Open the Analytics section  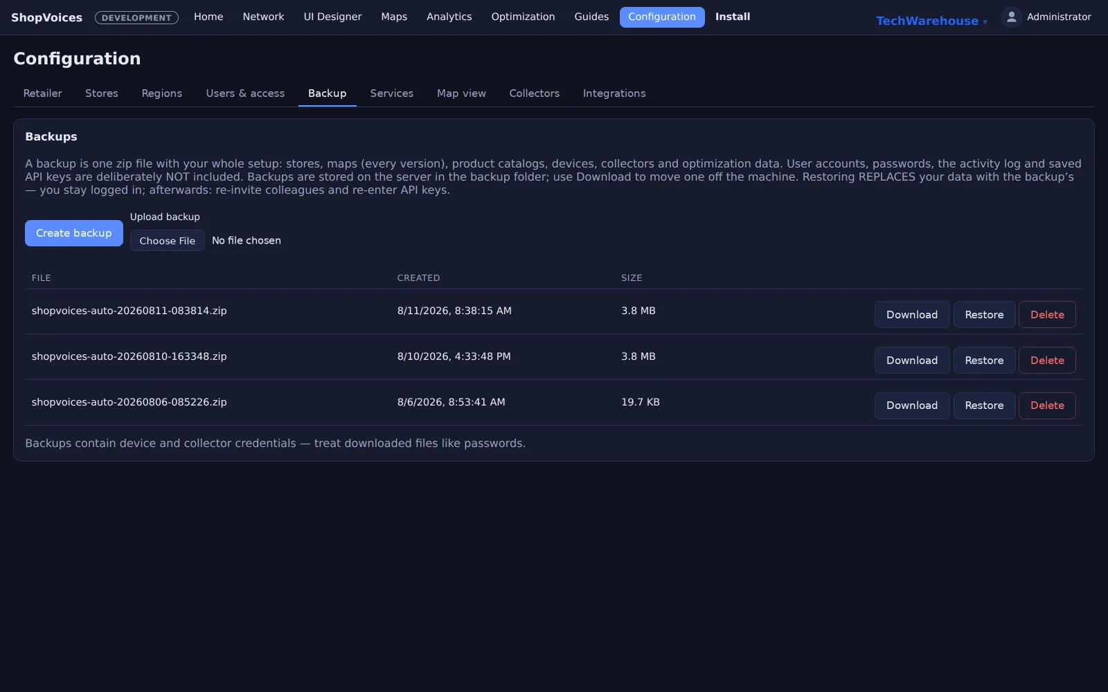click(x=449, y=17)
